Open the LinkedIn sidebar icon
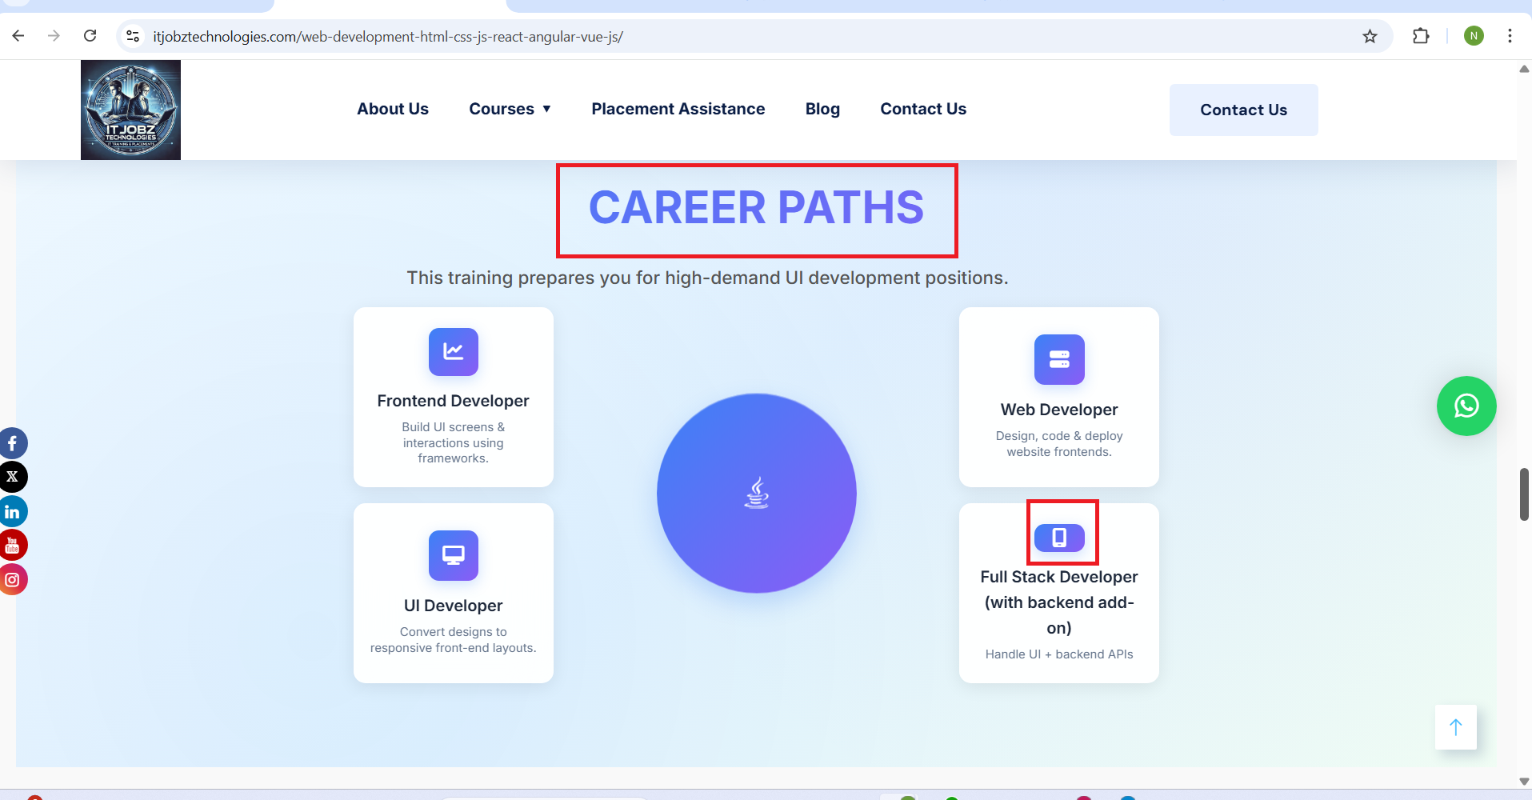The width and height of the screenshot is (1532, 800). [13, 511]
